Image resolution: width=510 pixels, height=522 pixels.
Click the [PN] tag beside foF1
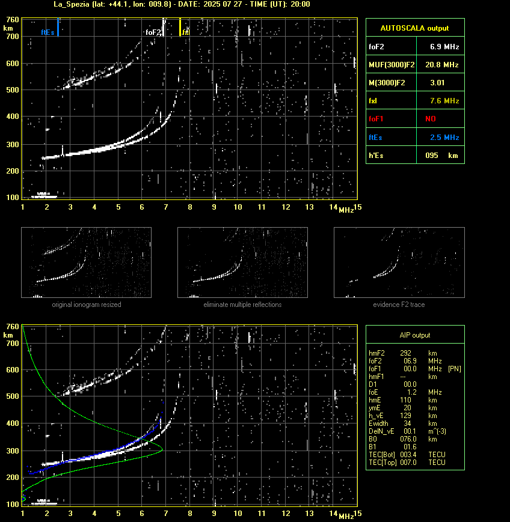(x=455, y=369)
